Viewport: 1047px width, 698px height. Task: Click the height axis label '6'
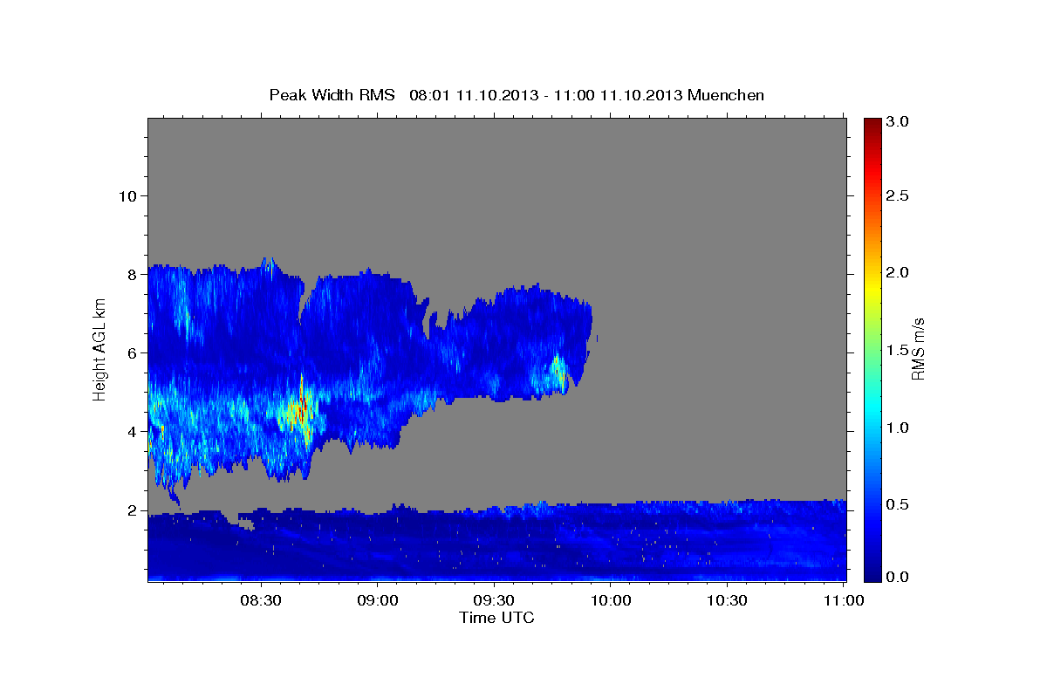(131, 352)
